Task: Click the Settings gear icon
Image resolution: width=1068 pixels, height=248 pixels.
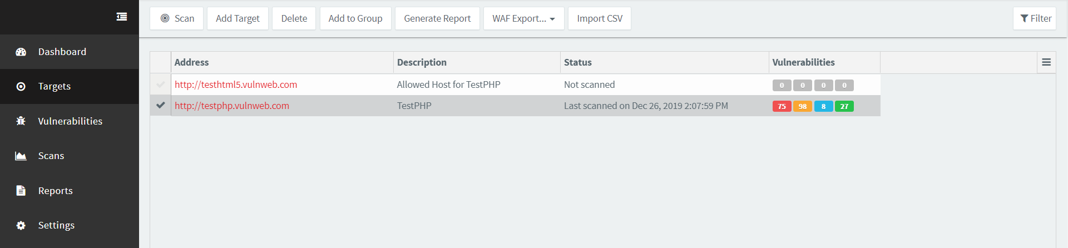Action: click(x=21, y=225)
